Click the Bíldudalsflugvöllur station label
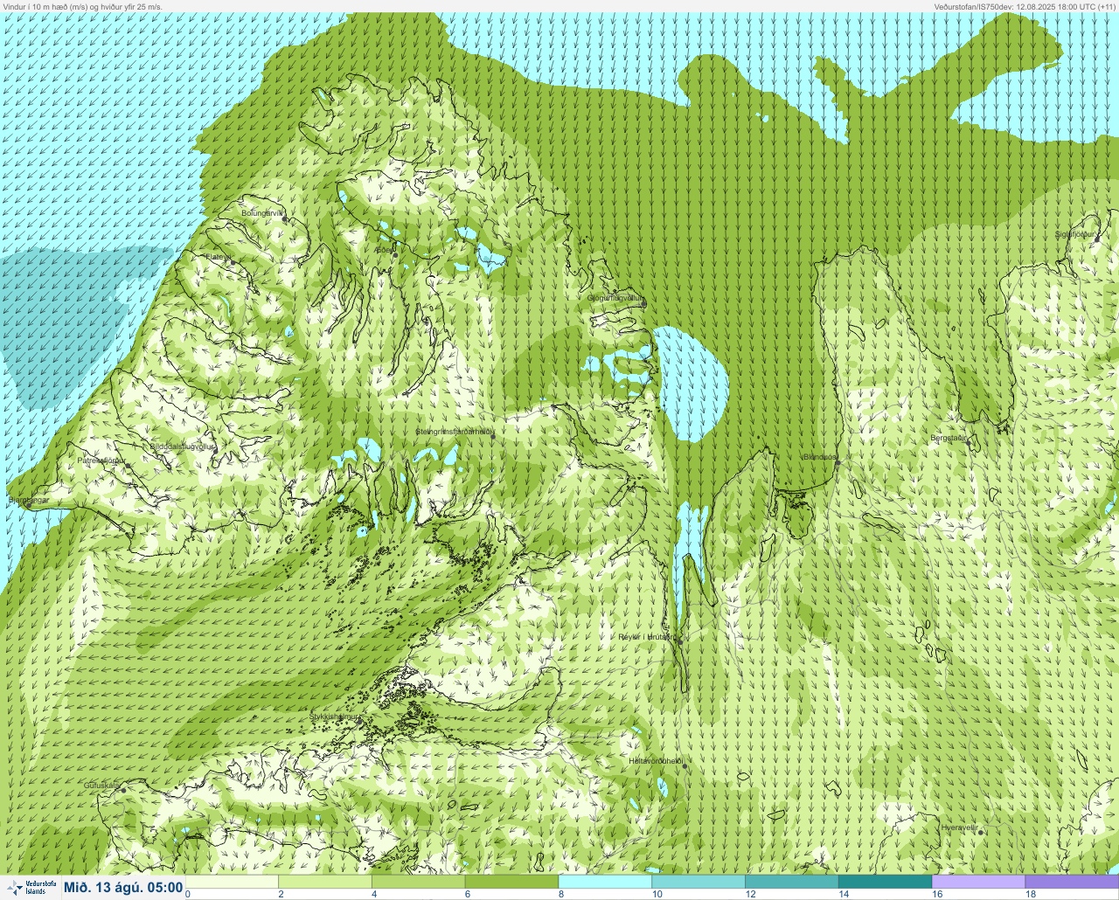 (182, 446)
